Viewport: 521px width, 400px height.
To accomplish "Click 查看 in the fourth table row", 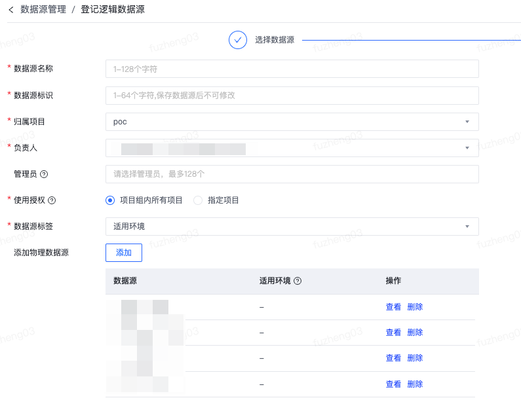I will pyautogui.click(x=393, y=384).
